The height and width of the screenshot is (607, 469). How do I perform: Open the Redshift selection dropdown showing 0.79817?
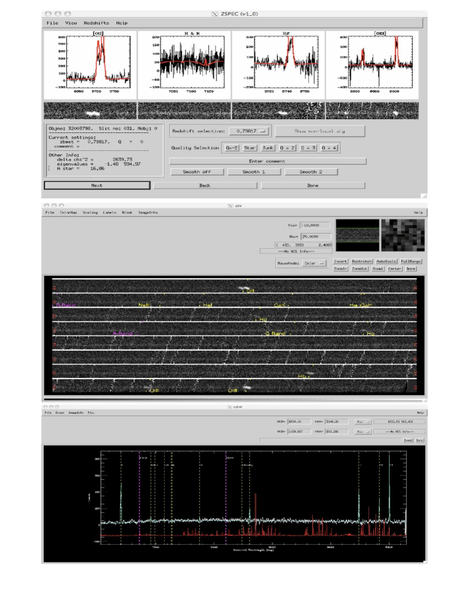(247, 131)
